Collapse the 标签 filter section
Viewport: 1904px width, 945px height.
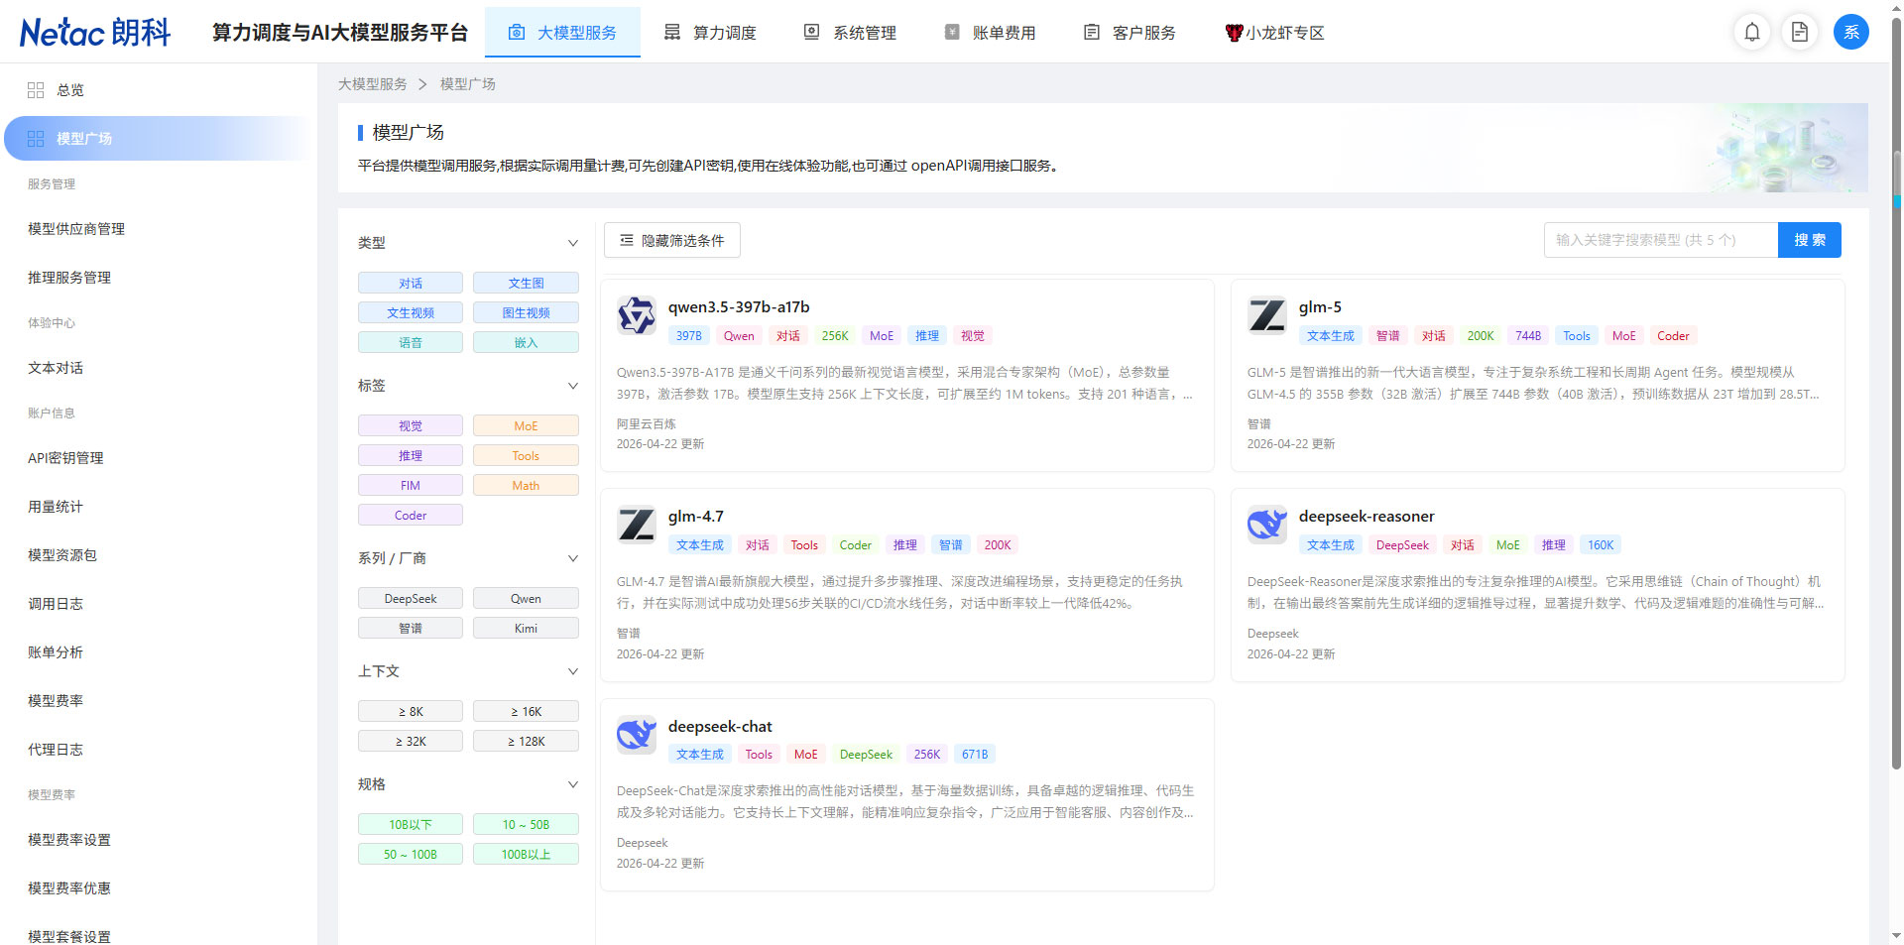[x=572, y=386]
